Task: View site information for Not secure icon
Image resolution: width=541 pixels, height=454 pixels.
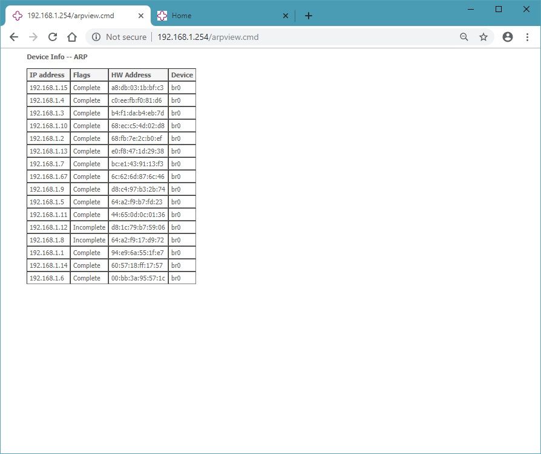Action: pyautogui.click(x=96, y=37)
